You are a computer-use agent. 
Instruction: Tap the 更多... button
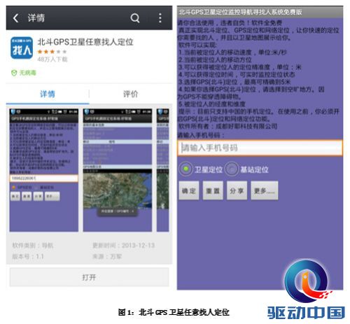[265, 190]
